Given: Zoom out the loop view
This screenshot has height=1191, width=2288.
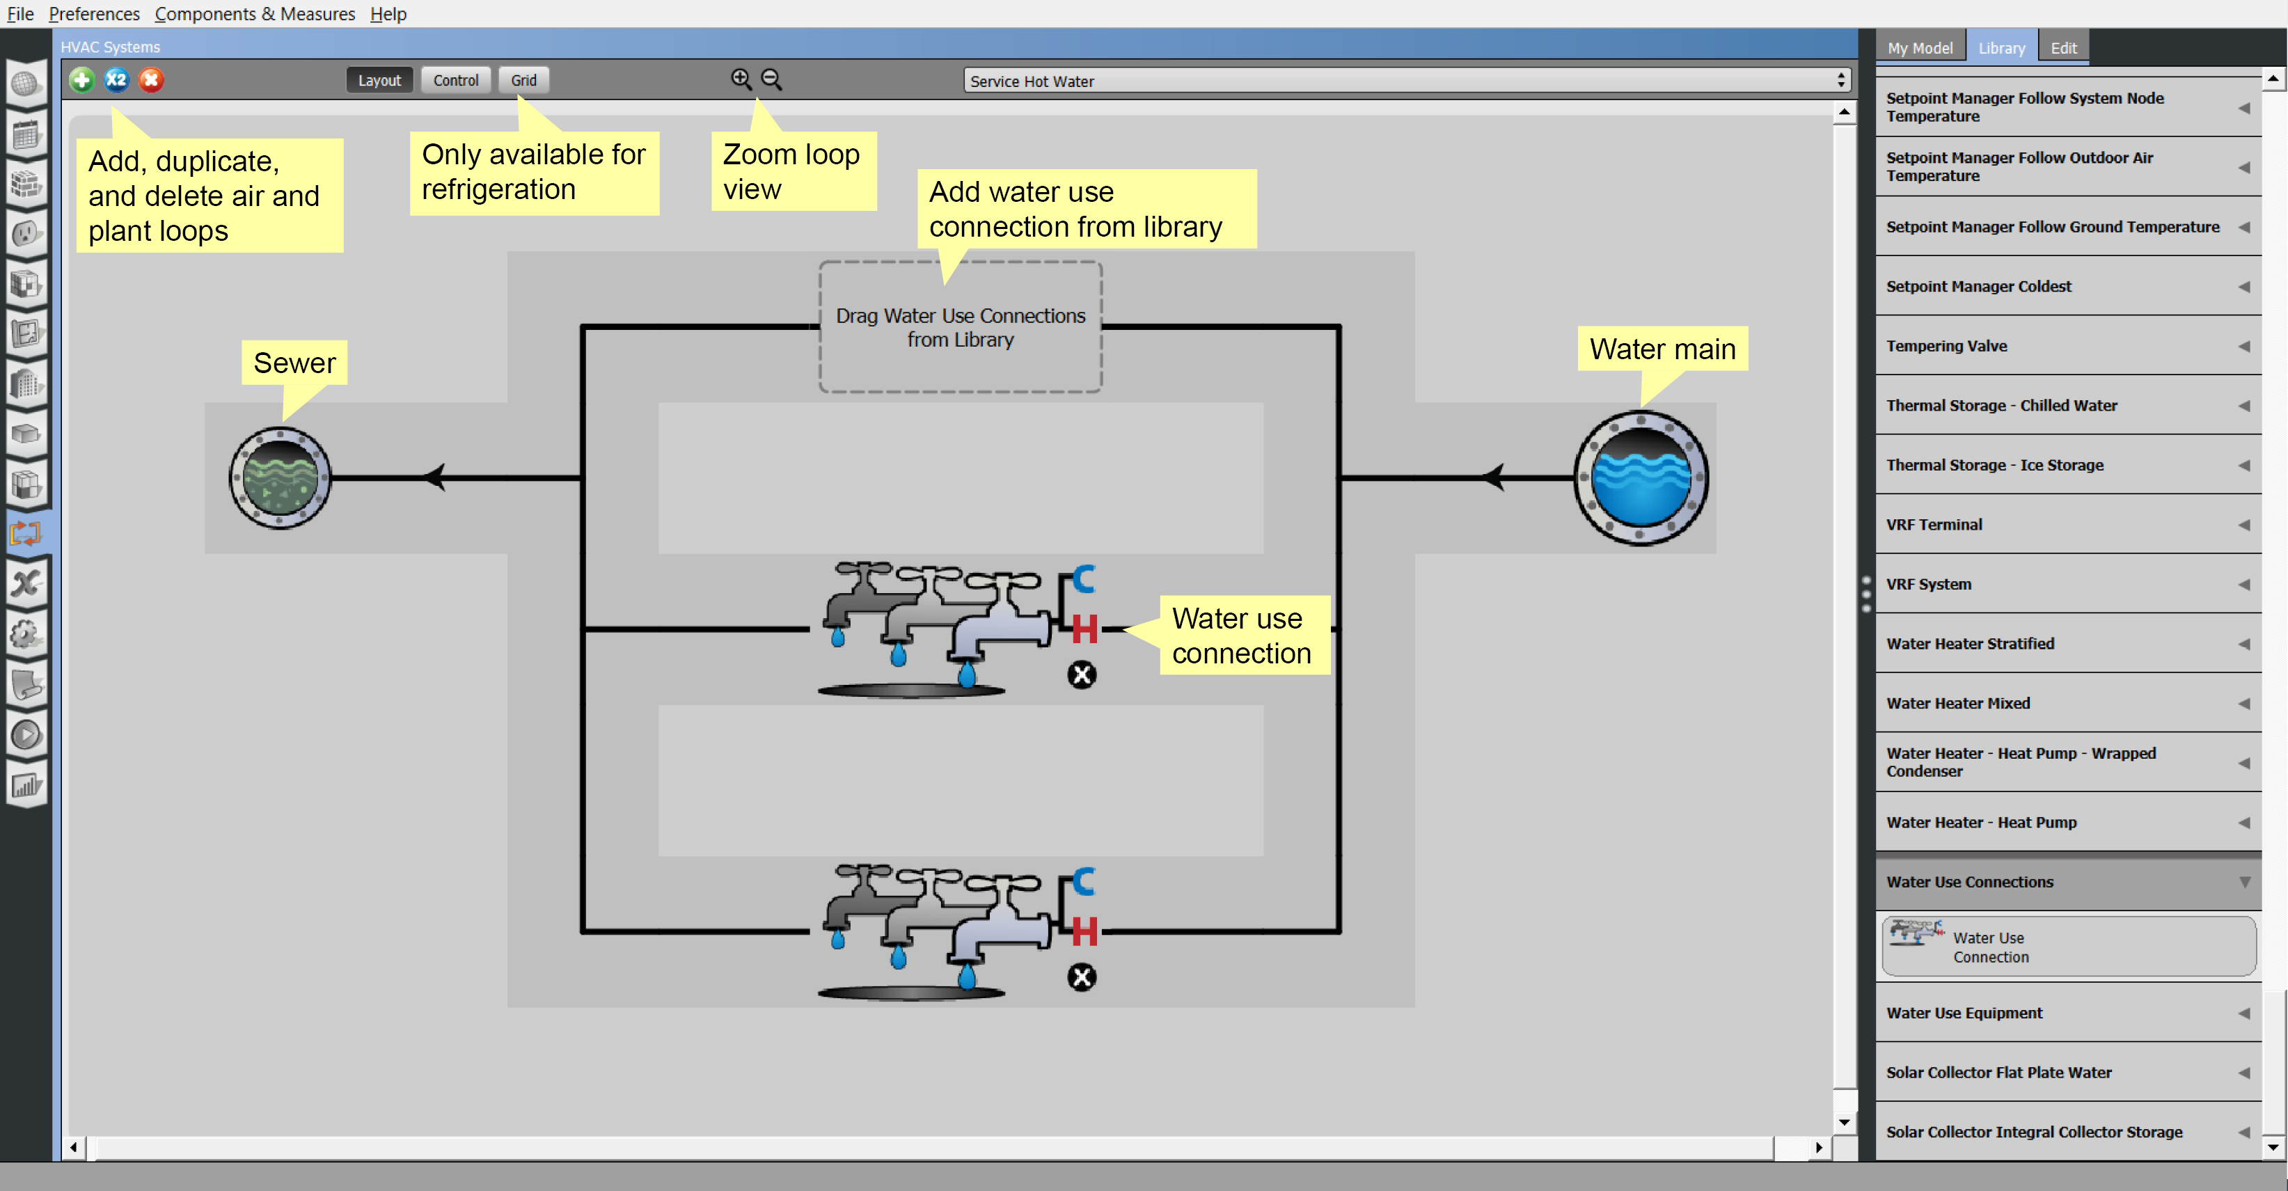Looking at the screenshot, I should (x=771, y=79).
